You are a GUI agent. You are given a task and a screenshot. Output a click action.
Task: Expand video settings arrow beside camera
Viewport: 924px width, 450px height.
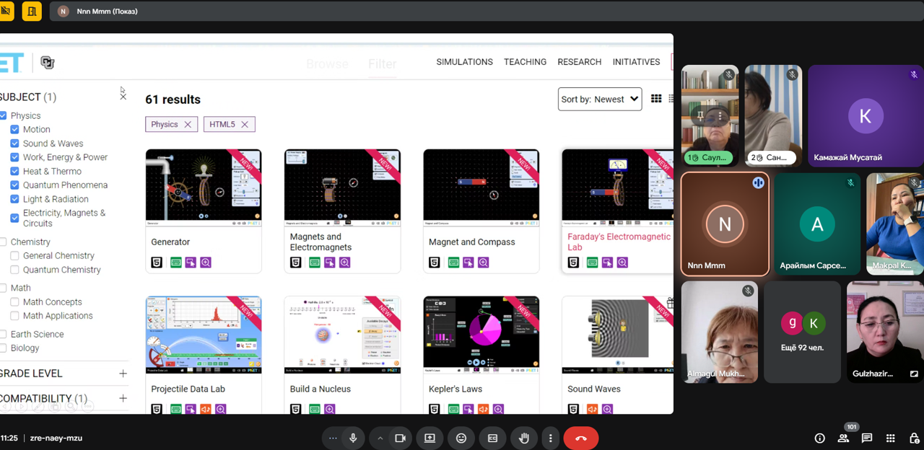click(380, 438)
